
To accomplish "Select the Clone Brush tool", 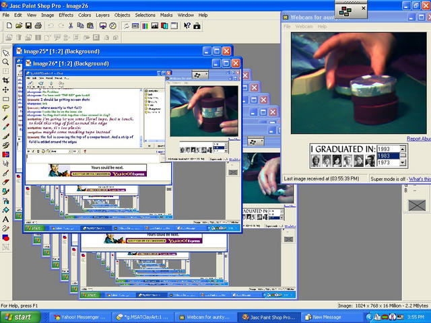I will pyautogui.click(x=5, y=145).
